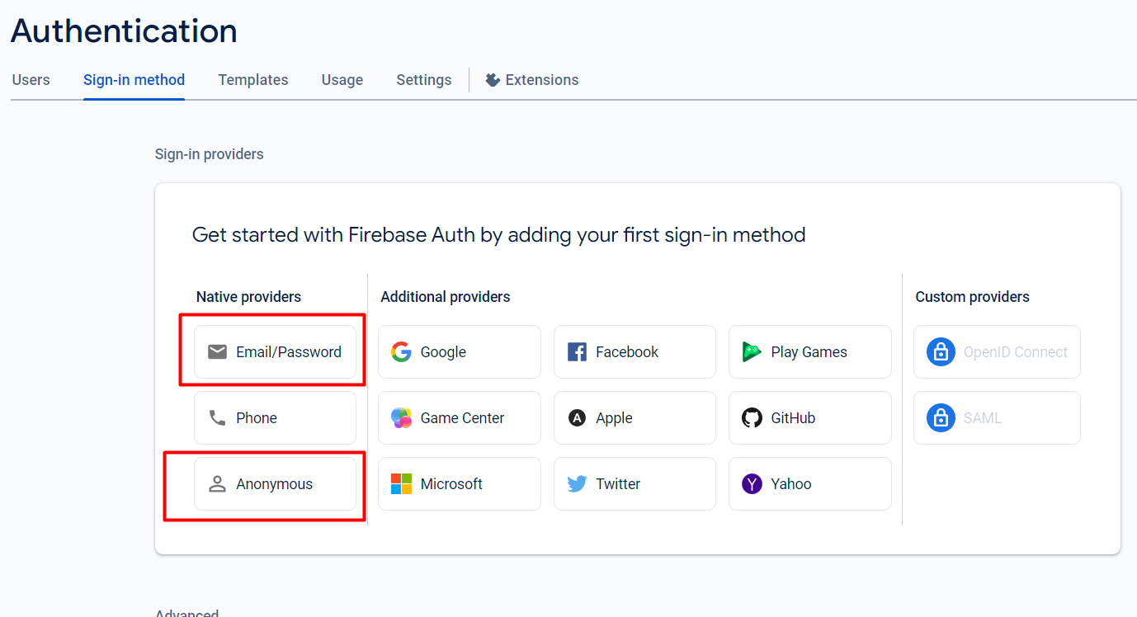Select the SAML custom provider

(997, 418)
